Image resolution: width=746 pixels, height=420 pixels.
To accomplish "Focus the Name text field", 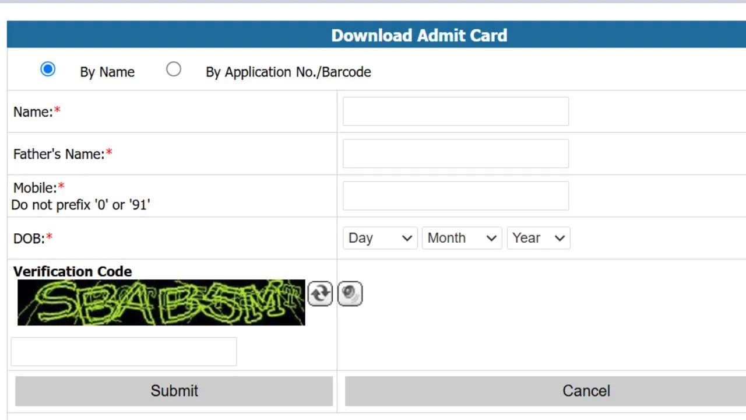I will tap(456, 111).
